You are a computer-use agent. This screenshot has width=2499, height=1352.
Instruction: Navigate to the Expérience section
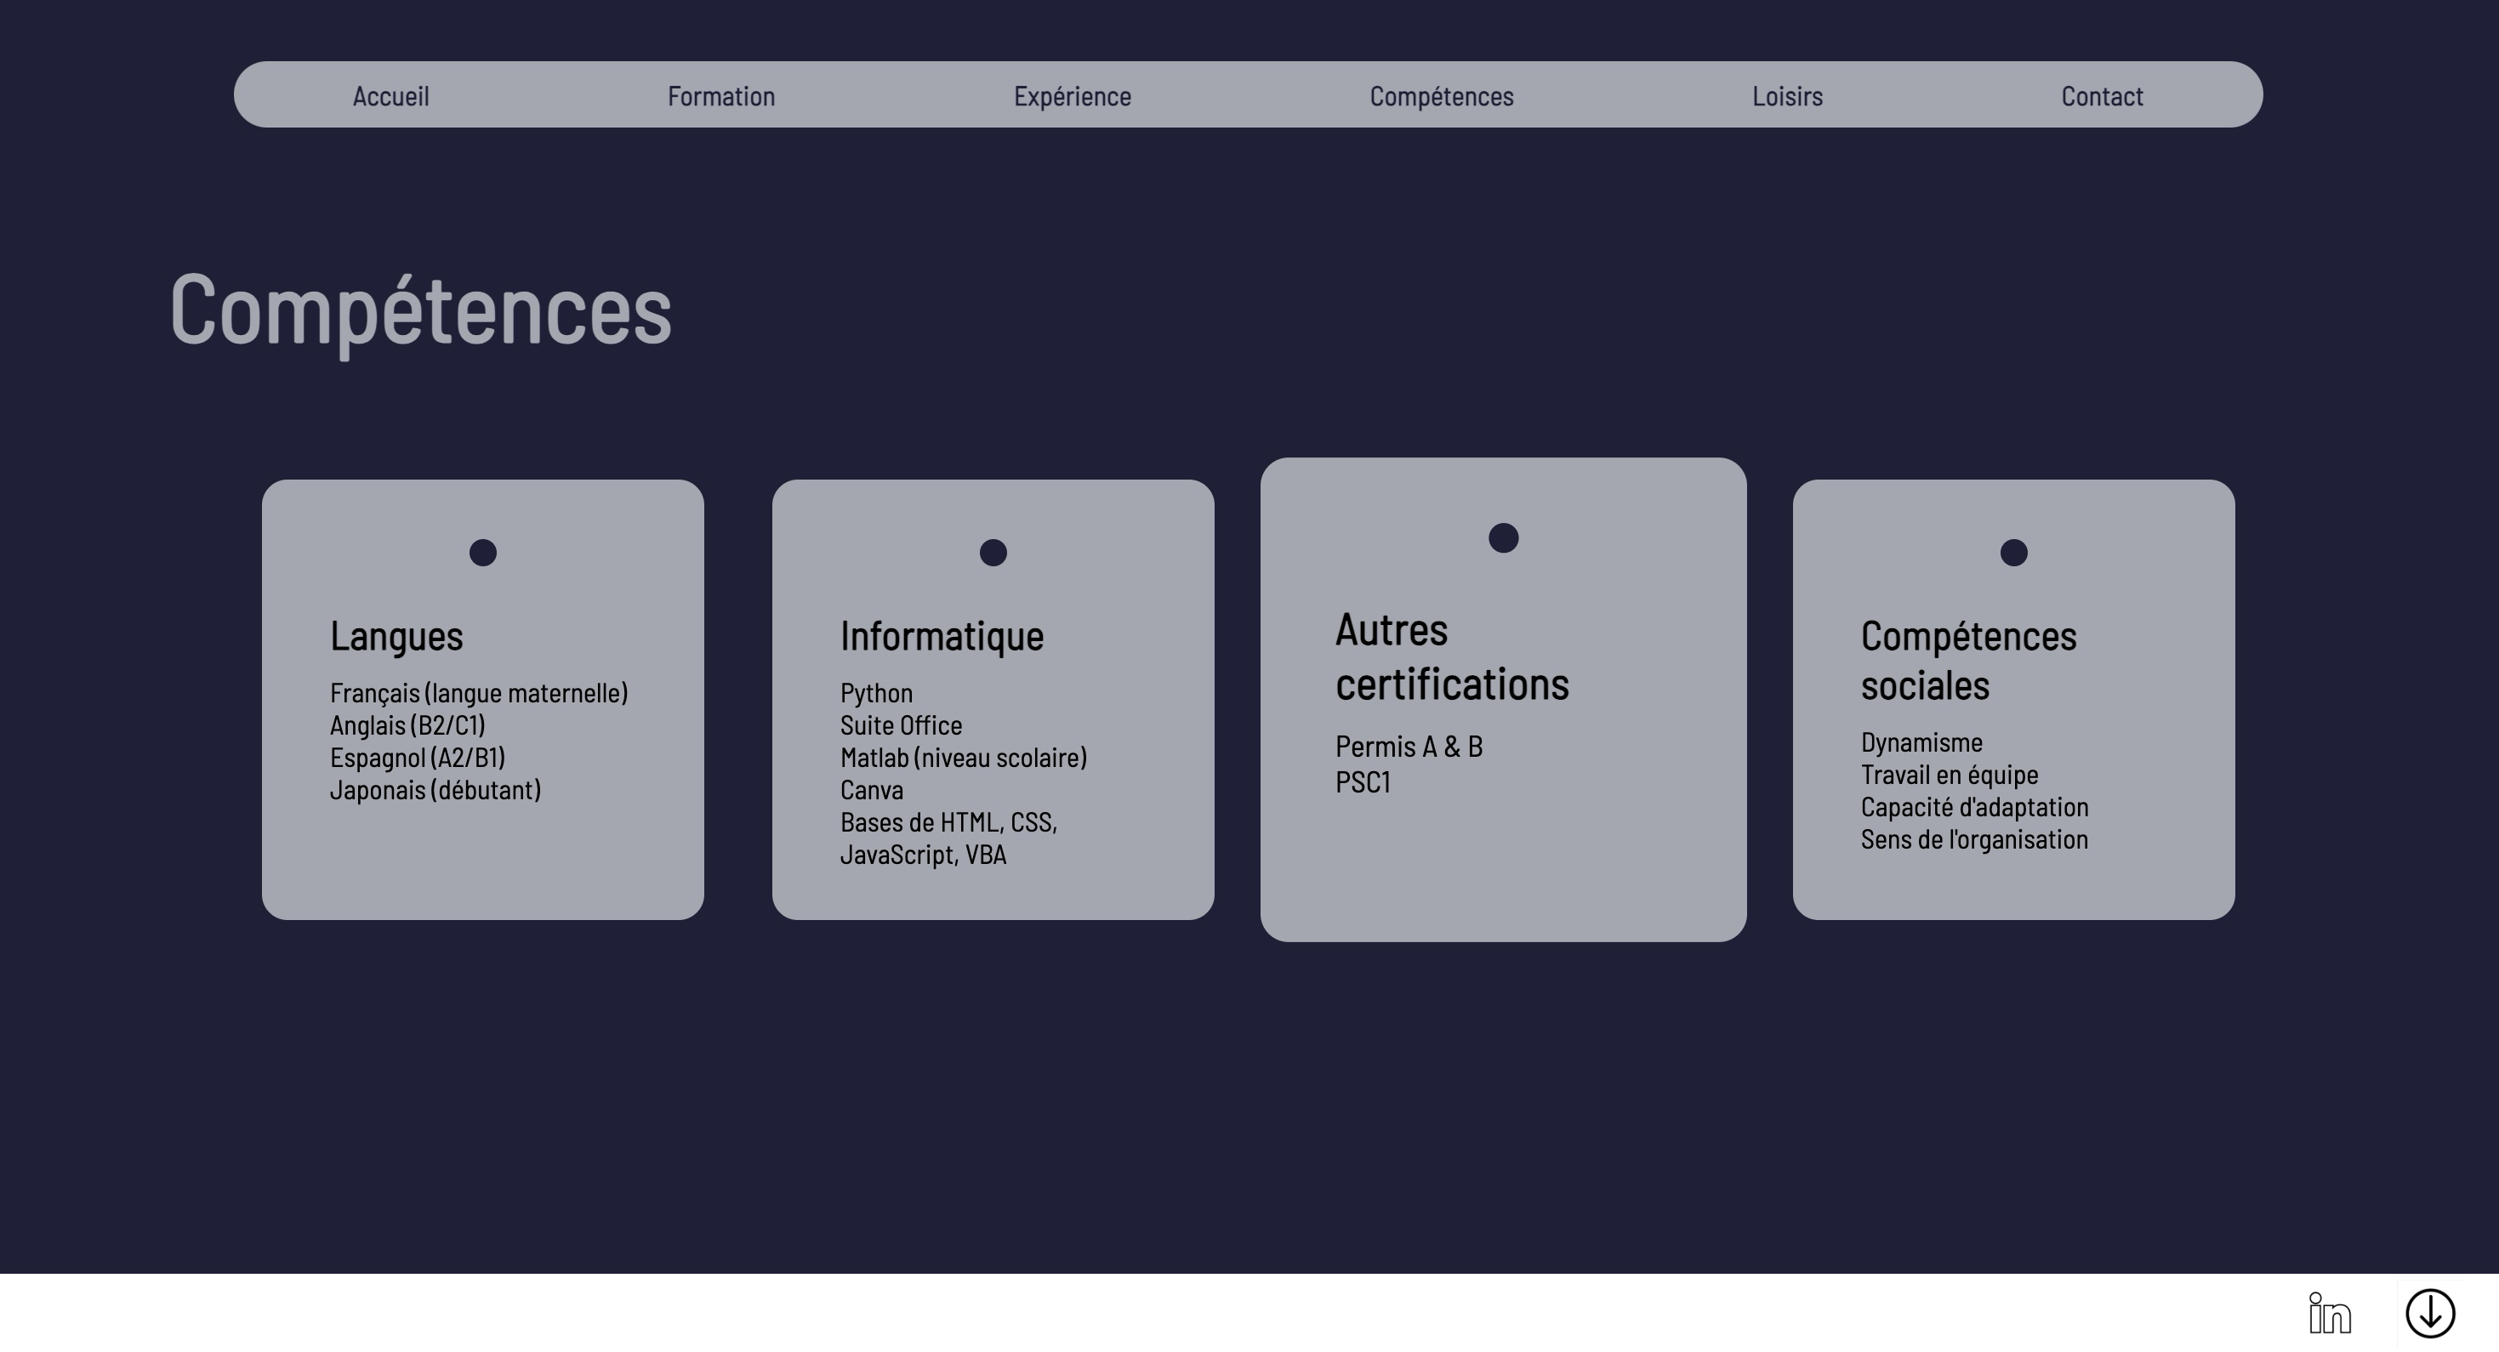pyautogui.click(x=1072, y=96)
